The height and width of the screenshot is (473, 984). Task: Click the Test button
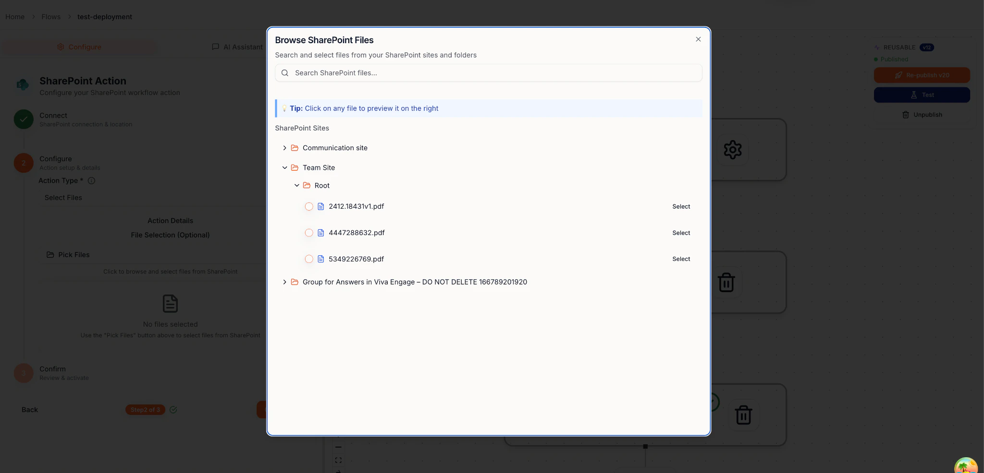(922, 95)
